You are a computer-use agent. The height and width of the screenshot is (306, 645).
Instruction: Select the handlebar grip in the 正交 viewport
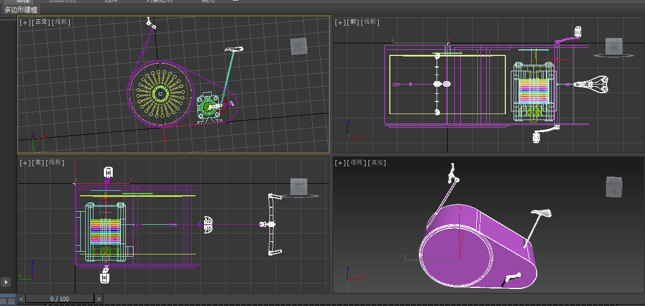pyautogui.click(x=151, y=24)
